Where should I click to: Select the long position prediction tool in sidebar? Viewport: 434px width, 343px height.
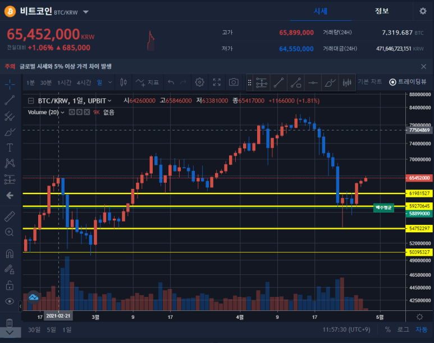tap(10, 179)
